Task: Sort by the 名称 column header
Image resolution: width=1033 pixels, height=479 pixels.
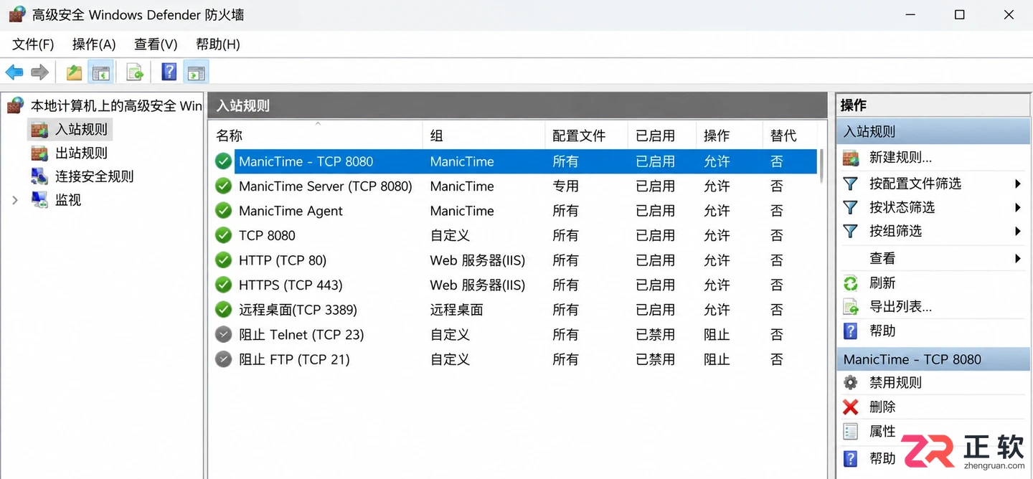Action: point(316,136)
